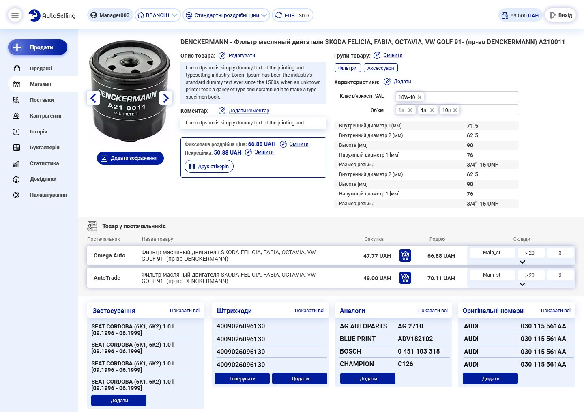Remove the 10л. volume tag
This screenshot has height=412, width=584.
(455, 110)
